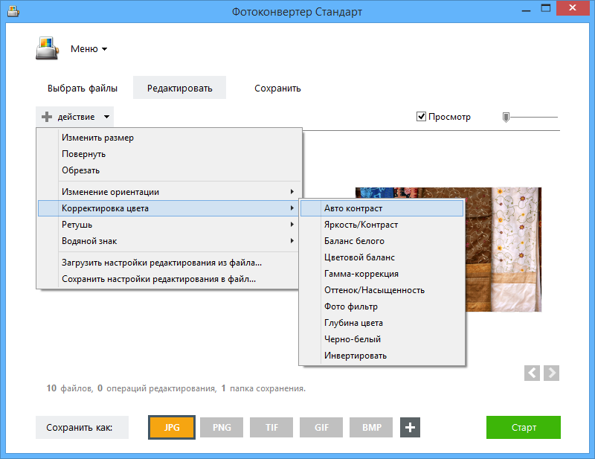595x459 pixels.
Task: Maximize the Фотоконвертер window
Action: (546, 8)
